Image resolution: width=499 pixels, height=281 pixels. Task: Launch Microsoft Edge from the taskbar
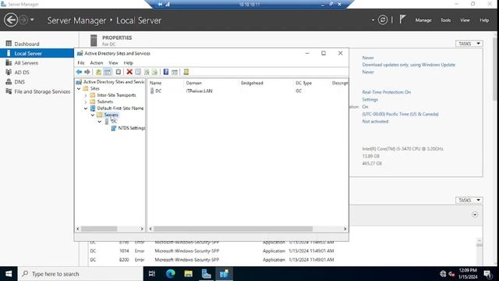tap(170, 274)
